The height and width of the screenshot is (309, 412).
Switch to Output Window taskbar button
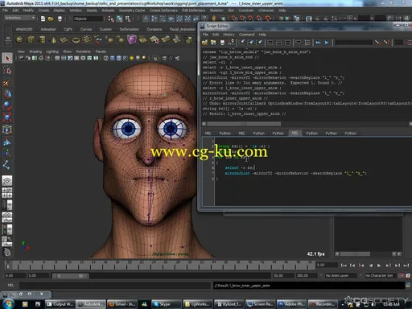(60, 304)
